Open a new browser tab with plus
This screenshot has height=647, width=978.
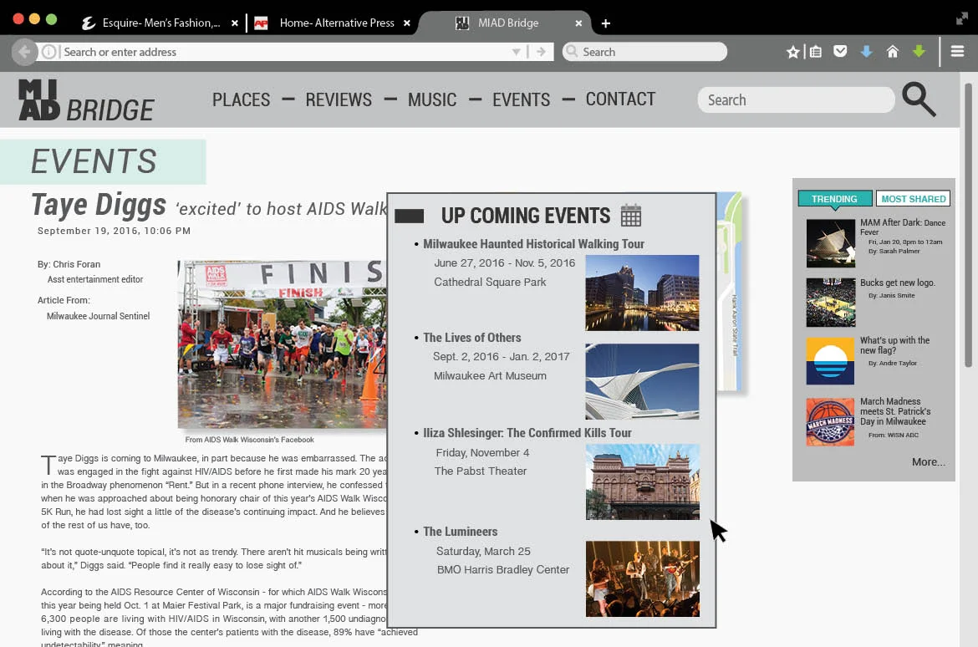click(x=606, y=23)
